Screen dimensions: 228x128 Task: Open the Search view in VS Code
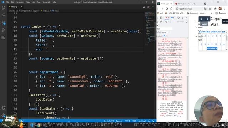point(3,15)
